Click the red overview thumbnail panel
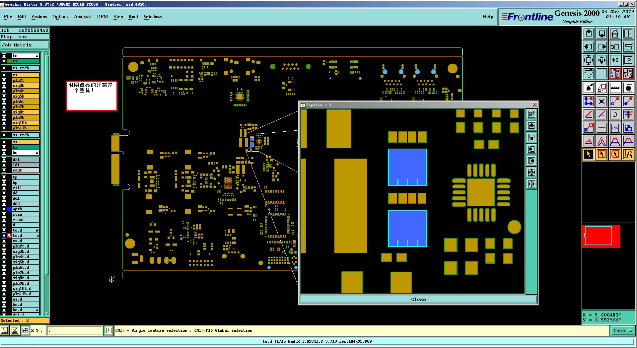This screenshot has height=348, width=637. click(601, 236)
